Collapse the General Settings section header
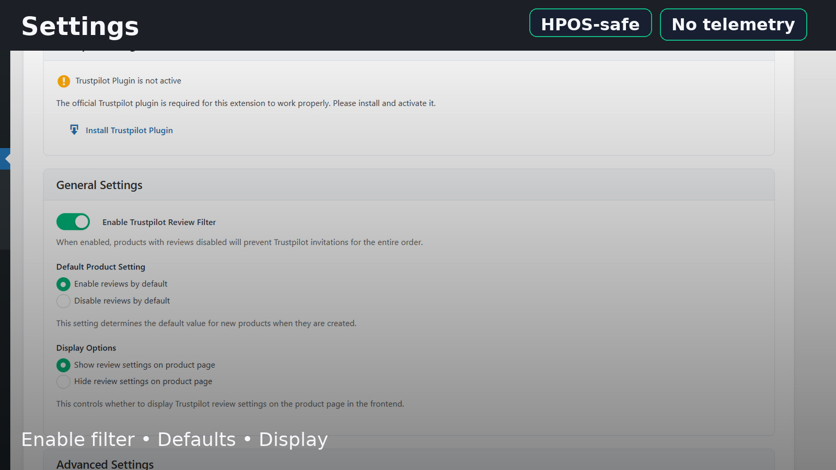 click(x=99, y=185)
